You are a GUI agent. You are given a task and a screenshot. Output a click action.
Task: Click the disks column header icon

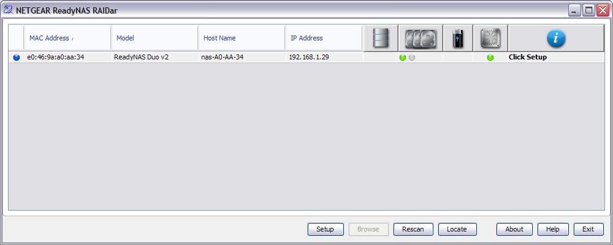click(x=421, y=39)
